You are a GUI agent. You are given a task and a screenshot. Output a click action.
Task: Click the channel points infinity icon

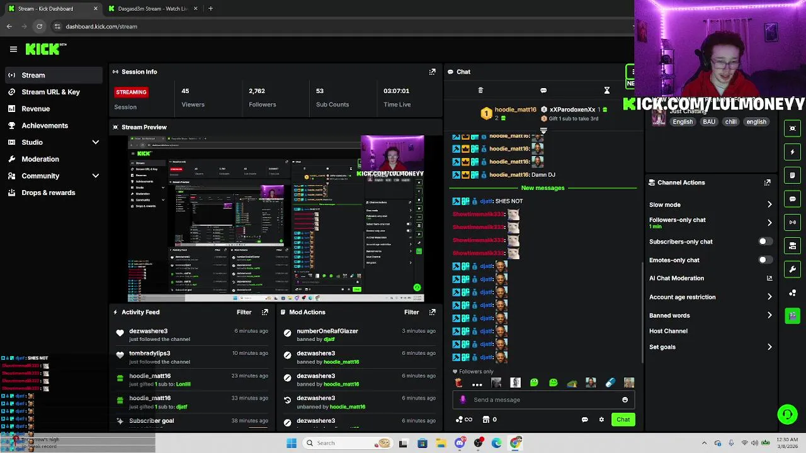tap(463, 420)
